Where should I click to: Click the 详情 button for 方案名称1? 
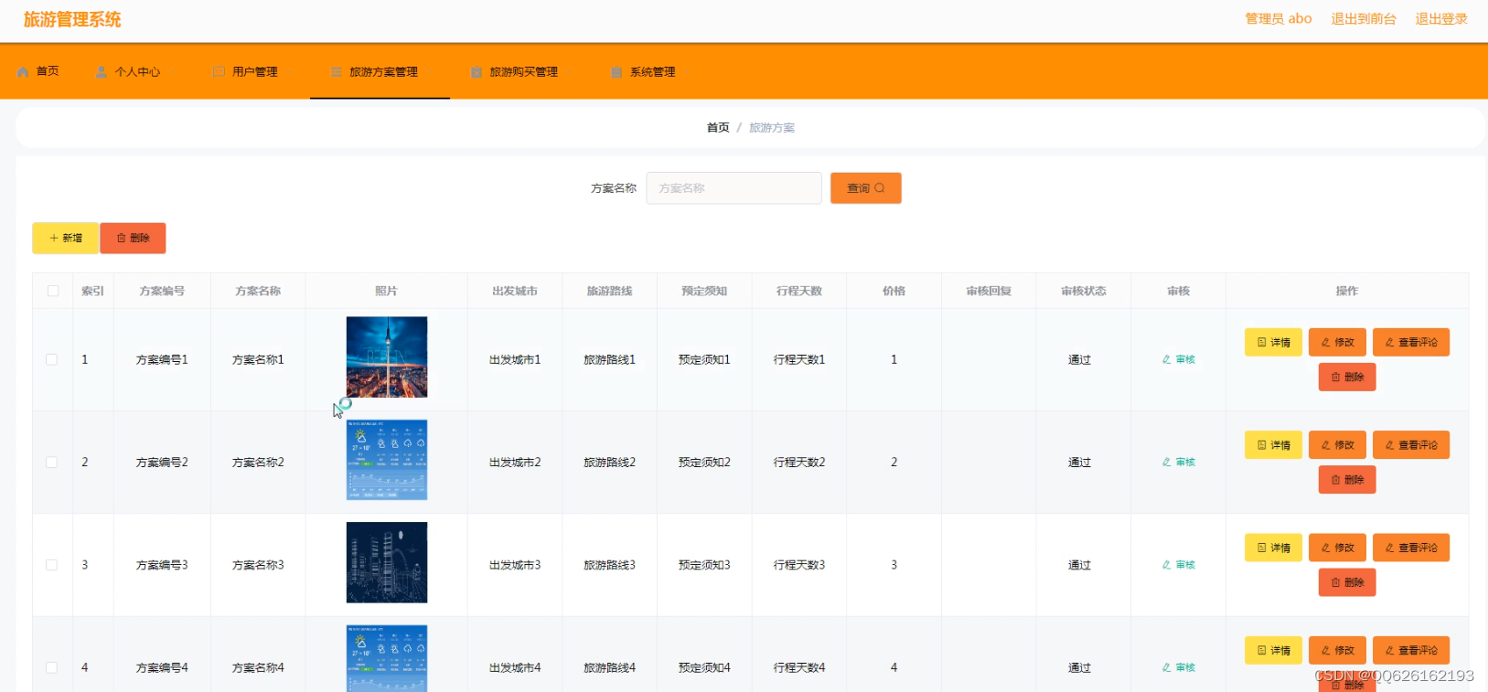(1273, 342)
